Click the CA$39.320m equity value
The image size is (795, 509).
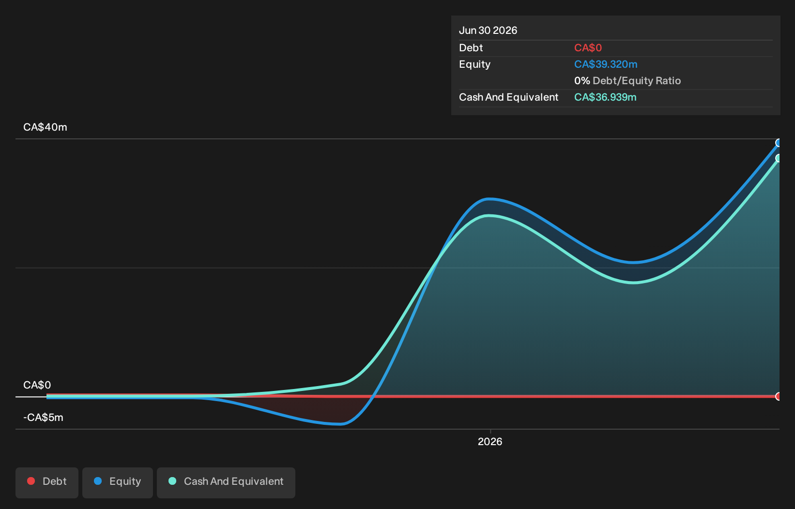606,64
